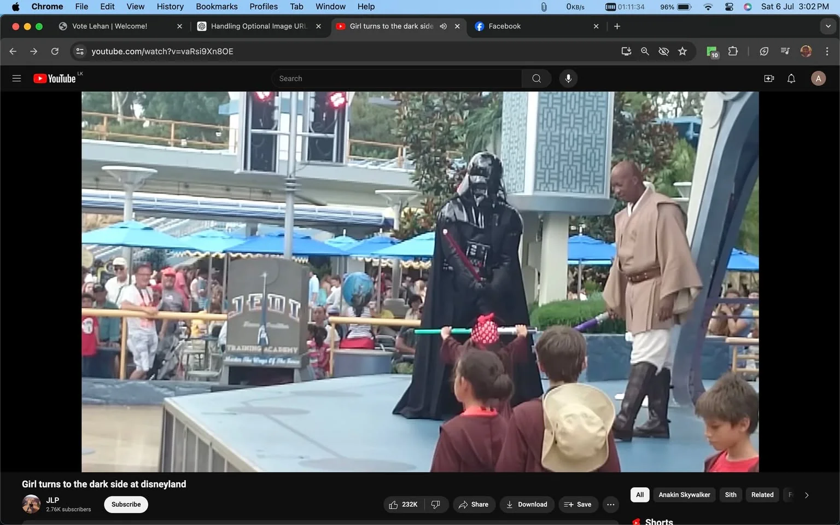
Task: Bookmark this page with the star
Action: click(x=682, y=51)
